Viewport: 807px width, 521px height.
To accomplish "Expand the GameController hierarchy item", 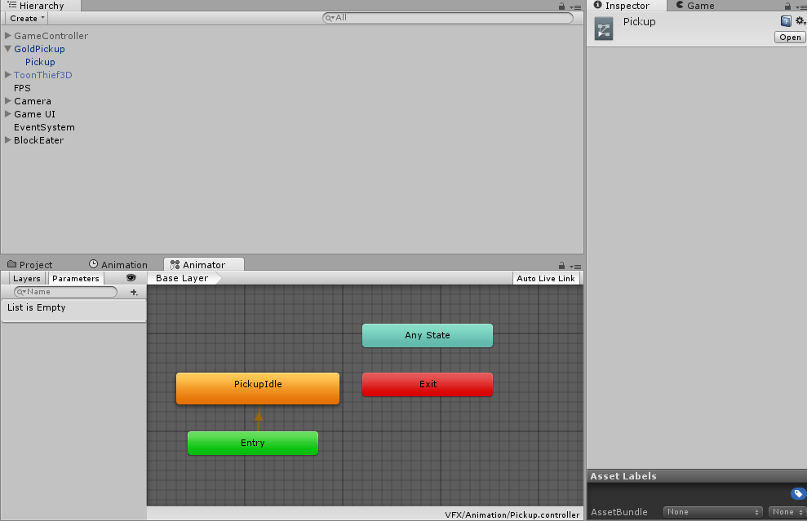I will pos(7,35).
